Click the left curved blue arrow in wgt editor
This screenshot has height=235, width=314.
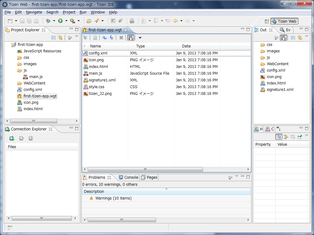click(104, 38)
